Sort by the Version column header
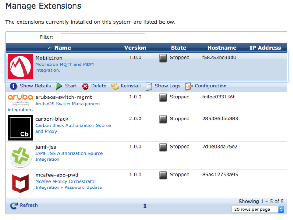The image size is (293, 220). (135, 48)
